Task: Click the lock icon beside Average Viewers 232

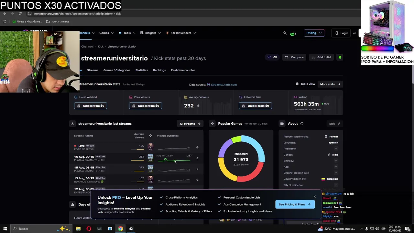Action: (x=198, y=106)
